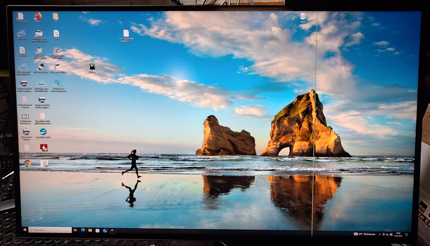Open Task View from the taskbar
The height and width of the screenshot is (246, 430).
[75, 230]
